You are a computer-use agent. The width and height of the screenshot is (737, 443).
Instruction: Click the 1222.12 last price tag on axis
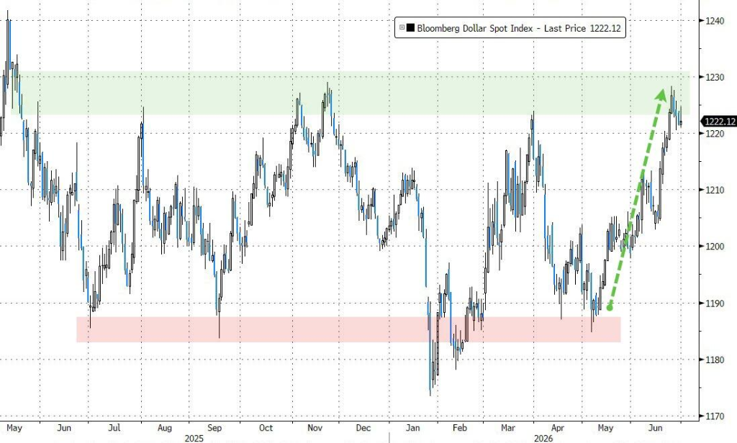720,122
